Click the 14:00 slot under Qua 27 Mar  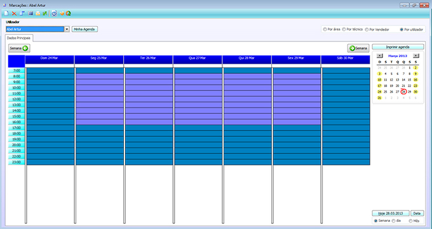[x=198, y=111]
